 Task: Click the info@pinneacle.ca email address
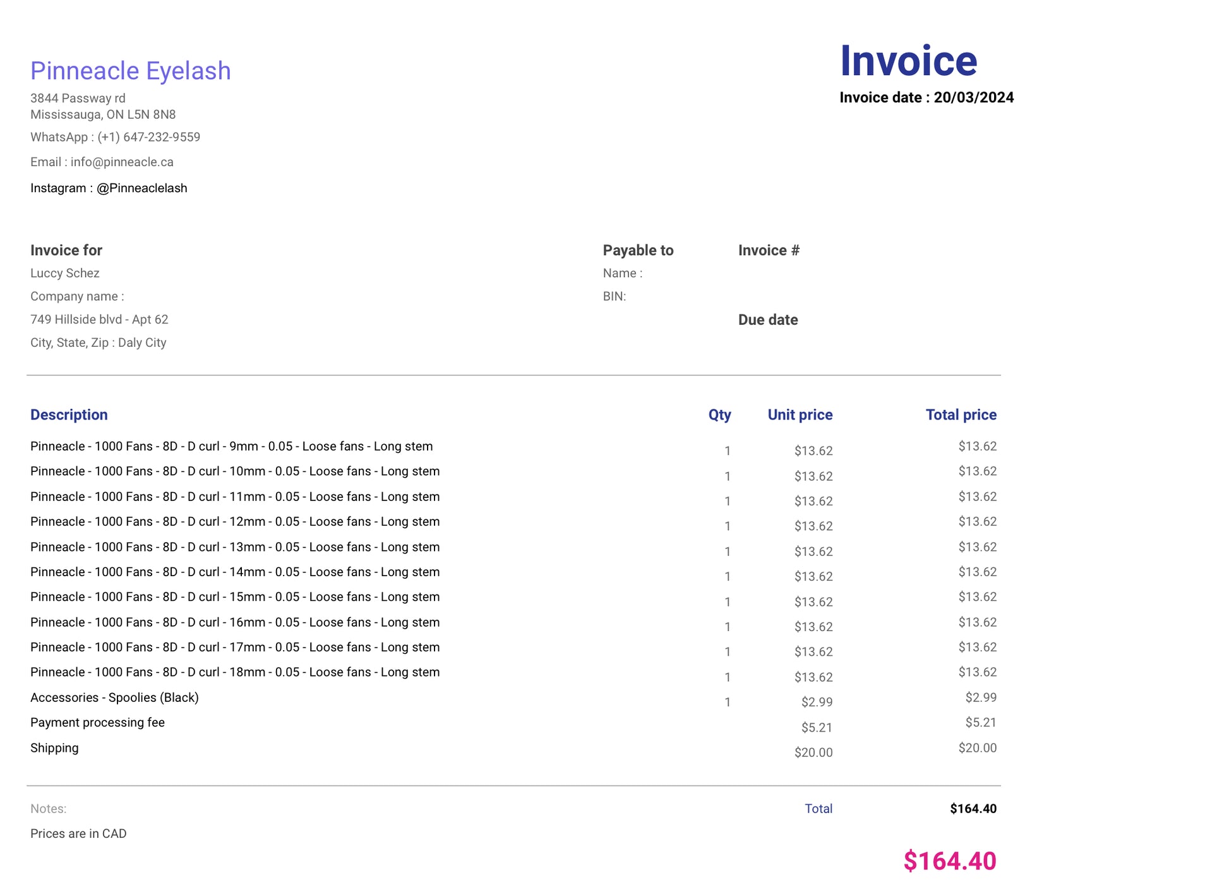pos(122,162)
